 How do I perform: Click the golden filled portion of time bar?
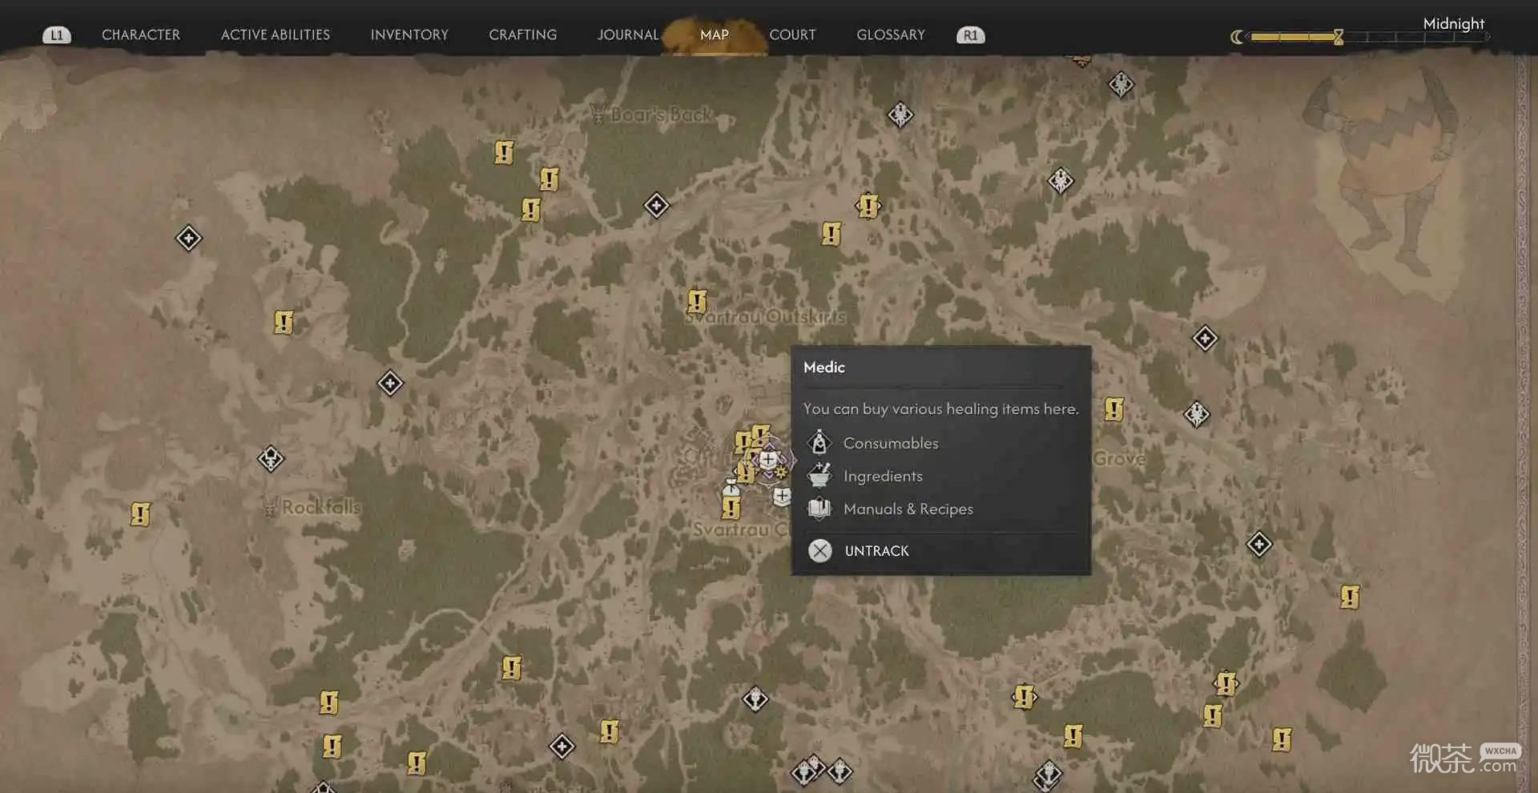coord(1292,37)
